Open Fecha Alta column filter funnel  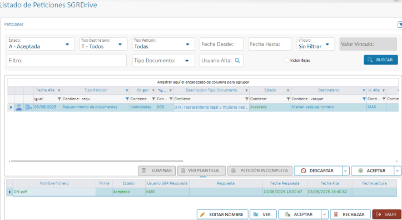pos(59,90)
